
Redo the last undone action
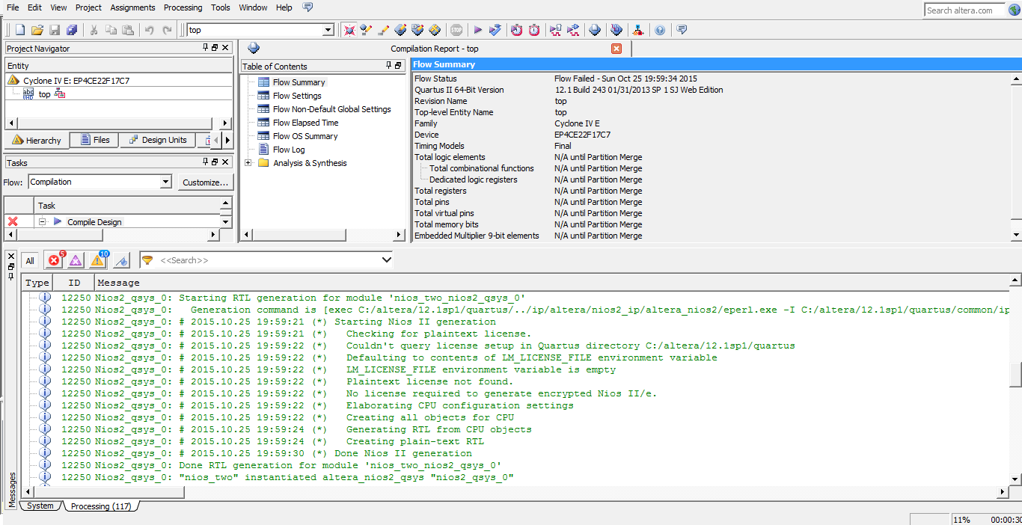167,30
